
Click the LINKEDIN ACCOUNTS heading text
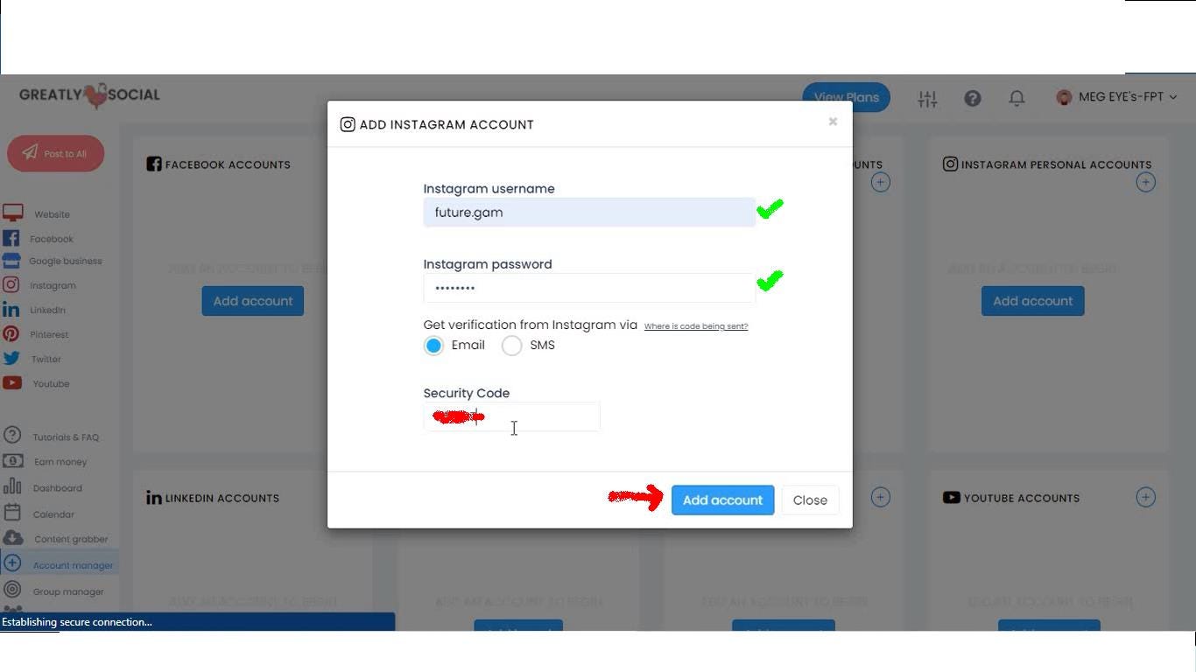coord(222,498)
